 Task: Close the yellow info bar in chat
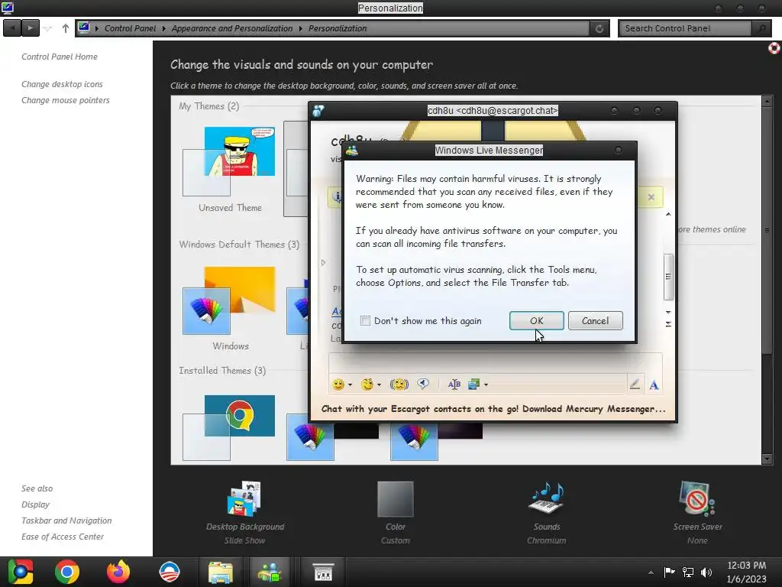coord(651,197)
